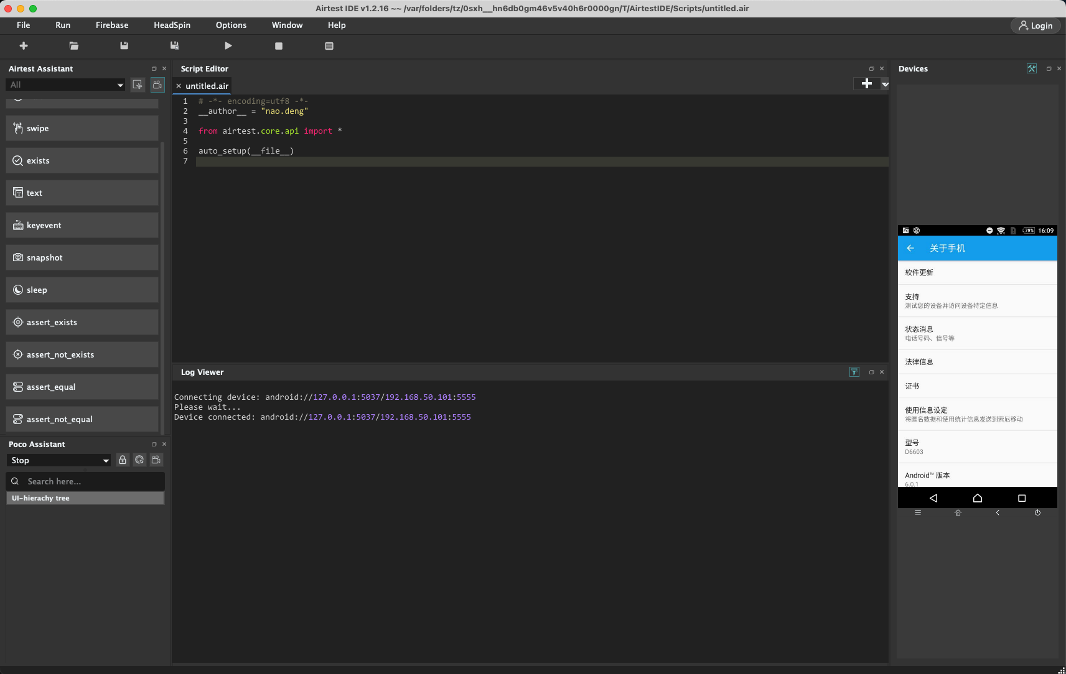
Task: Toggle Poco inspector pointer icon
Action: (139, 460)
